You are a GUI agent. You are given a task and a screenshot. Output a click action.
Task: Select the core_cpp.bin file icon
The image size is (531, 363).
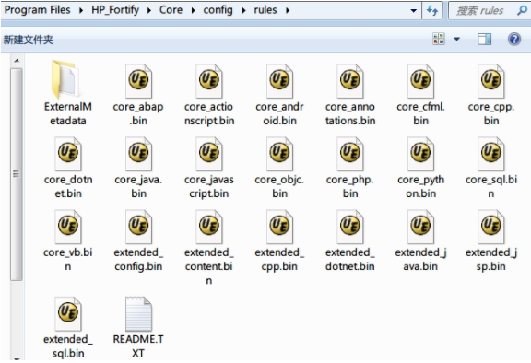(491, 81)
